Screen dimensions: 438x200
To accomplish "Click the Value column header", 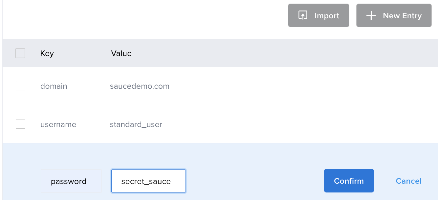I will tap(121, 53).
